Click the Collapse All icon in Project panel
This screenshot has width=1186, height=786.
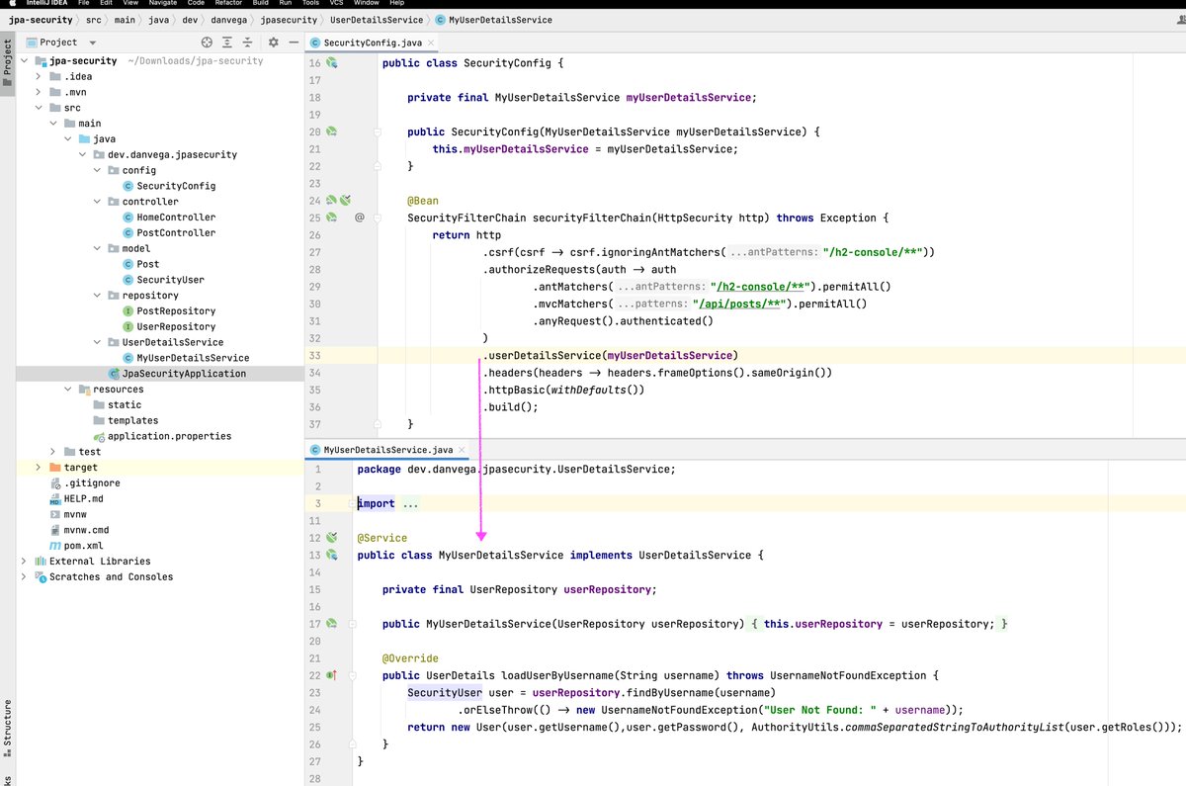(x=250, y=43)
